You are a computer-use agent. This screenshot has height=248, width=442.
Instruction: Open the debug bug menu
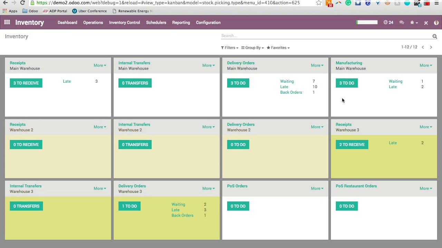coord(414,22)
